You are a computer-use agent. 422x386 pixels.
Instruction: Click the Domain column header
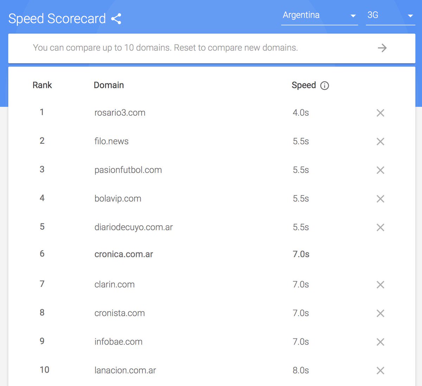[x=109, y=85]
